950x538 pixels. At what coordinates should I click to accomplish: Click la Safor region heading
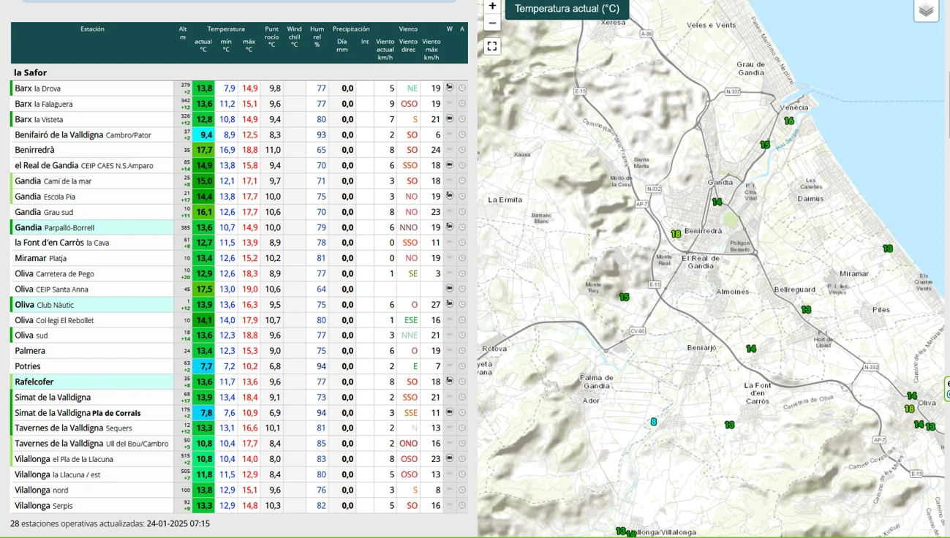pos(31,72)
